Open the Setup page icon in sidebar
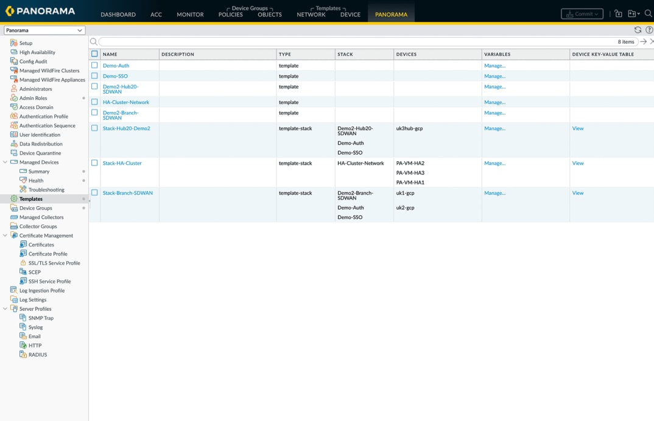This screenshot has height=421, width=654. coord(13,43)
